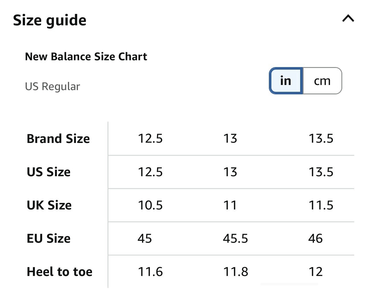The height and width of the screenshot is (297, 367).
Task: Click UK Size 10.5 cell
Action: point(150,205)
